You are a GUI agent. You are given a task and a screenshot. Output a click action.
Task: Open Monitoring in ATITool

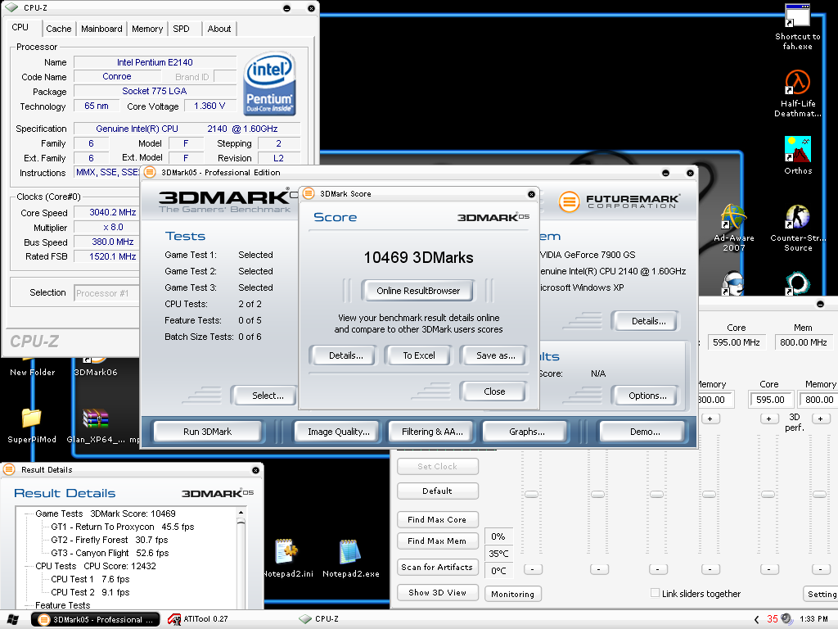pyautogui.click(x=512, y=594)
